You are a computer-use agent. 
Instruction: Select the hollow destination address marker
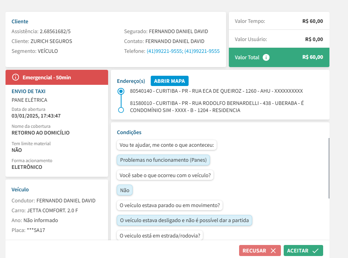pyautogui.click(x=121, y=110)
